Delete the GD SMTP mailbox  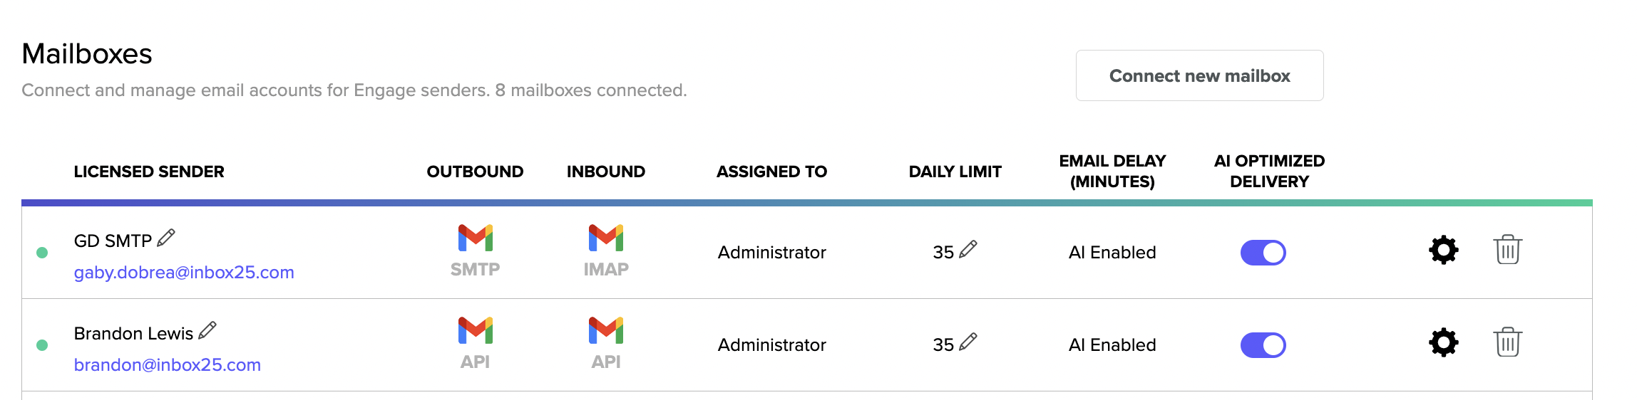pyautogui.click(x=1508, y=250)
